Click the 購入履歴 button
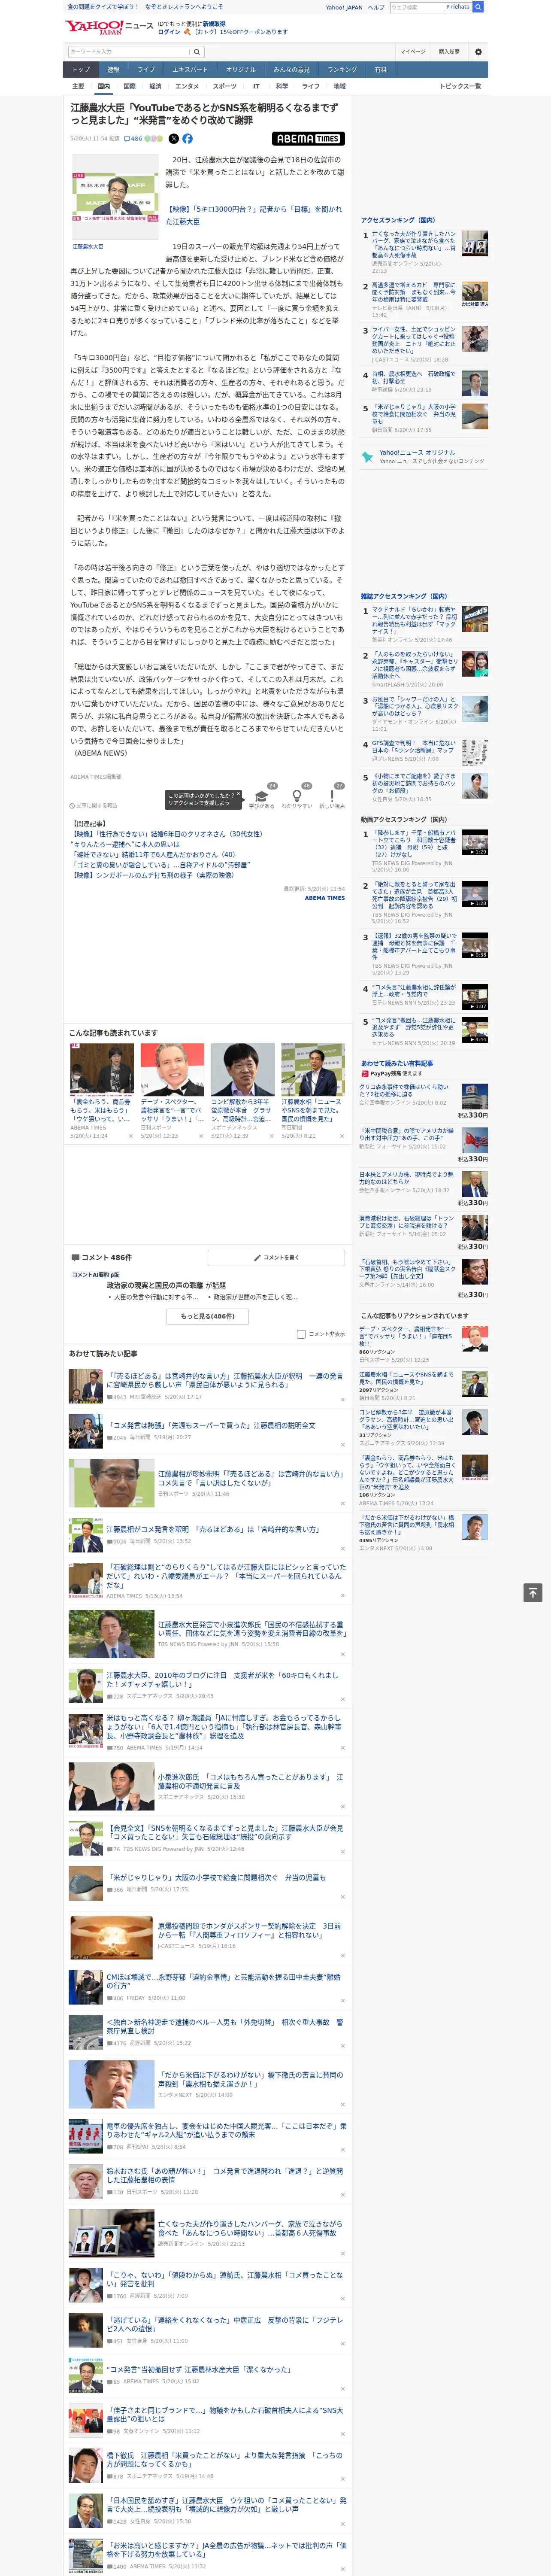 [x=449, y=51]
